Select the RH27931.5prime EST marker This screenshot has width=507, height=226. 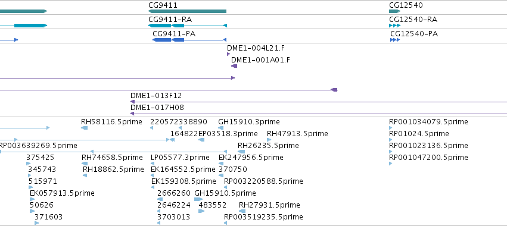(x=242, y=211)
